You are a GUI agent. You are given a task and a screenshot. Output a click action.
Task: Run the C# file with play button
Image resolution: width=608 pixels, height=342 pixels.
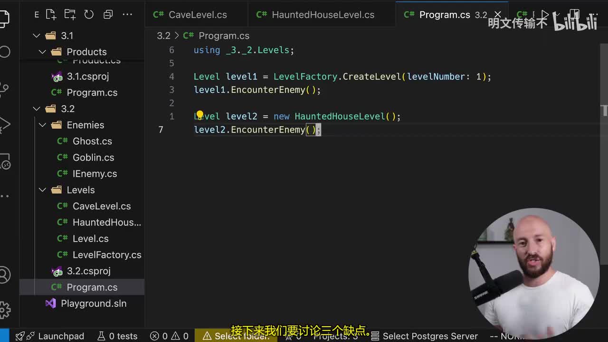pyautogui.click(x=545, y=15)
